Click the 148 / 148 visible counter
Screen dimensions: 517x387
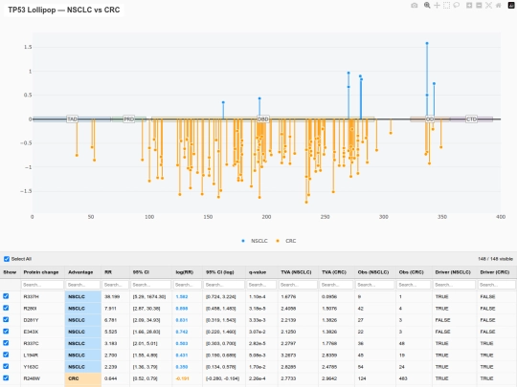click(495, 259)
